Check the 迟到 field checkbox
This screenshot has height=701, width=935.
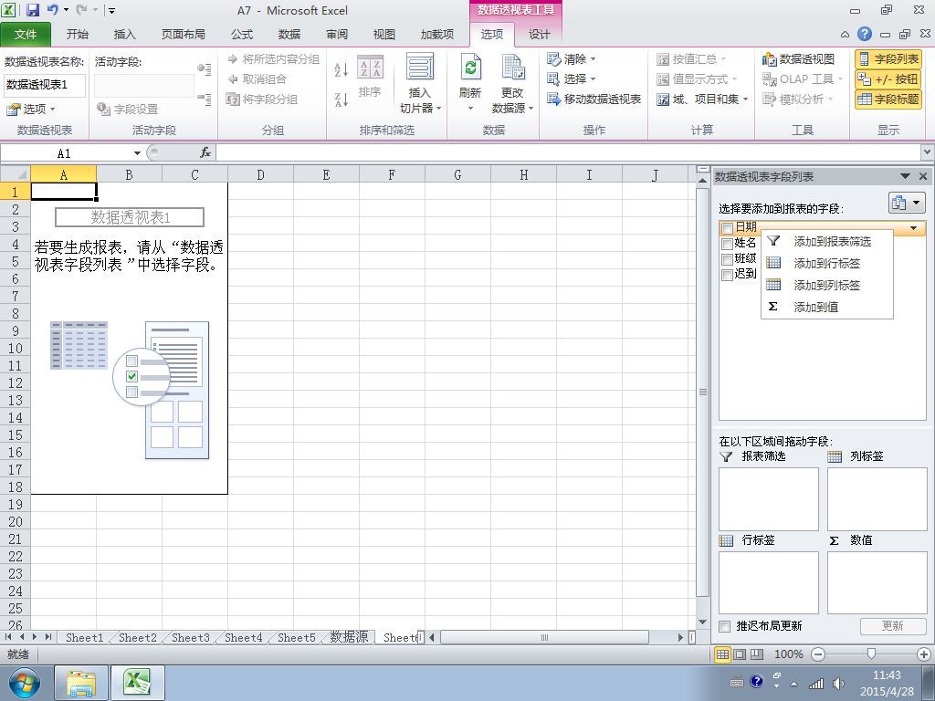pos(727,275)
